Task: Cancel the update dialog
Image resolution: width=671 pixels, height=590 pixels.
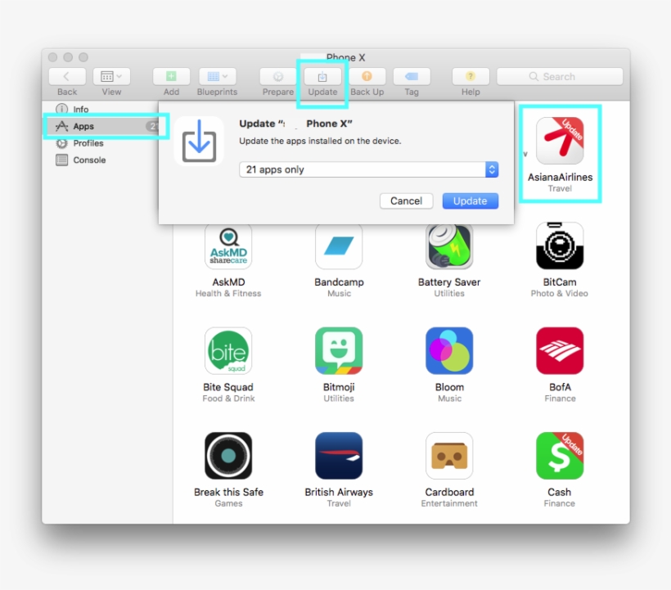Action: pyautogui.click(x=406, y=201)
